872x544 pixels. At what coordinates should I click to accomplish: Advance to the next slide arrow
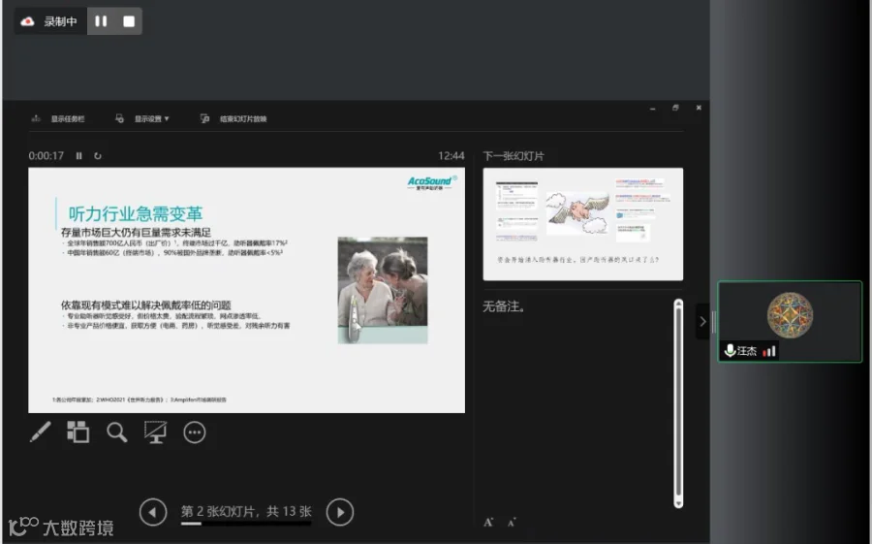pyautogui.click(x=340, y=512)
